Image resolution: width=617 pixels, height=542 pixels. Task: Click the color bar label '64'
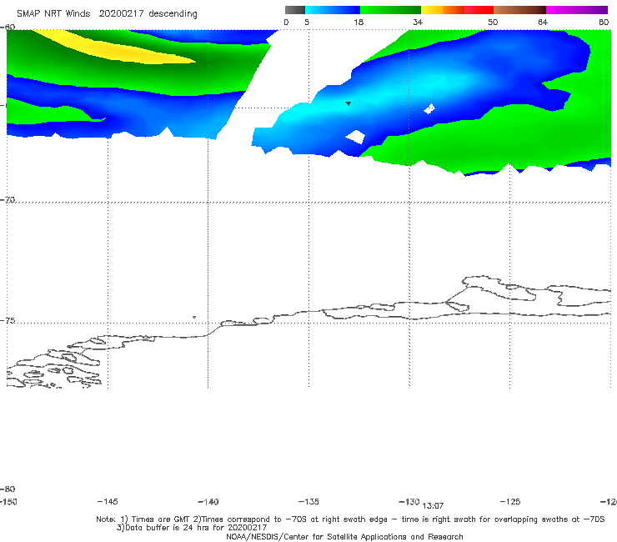coord(543,23)
